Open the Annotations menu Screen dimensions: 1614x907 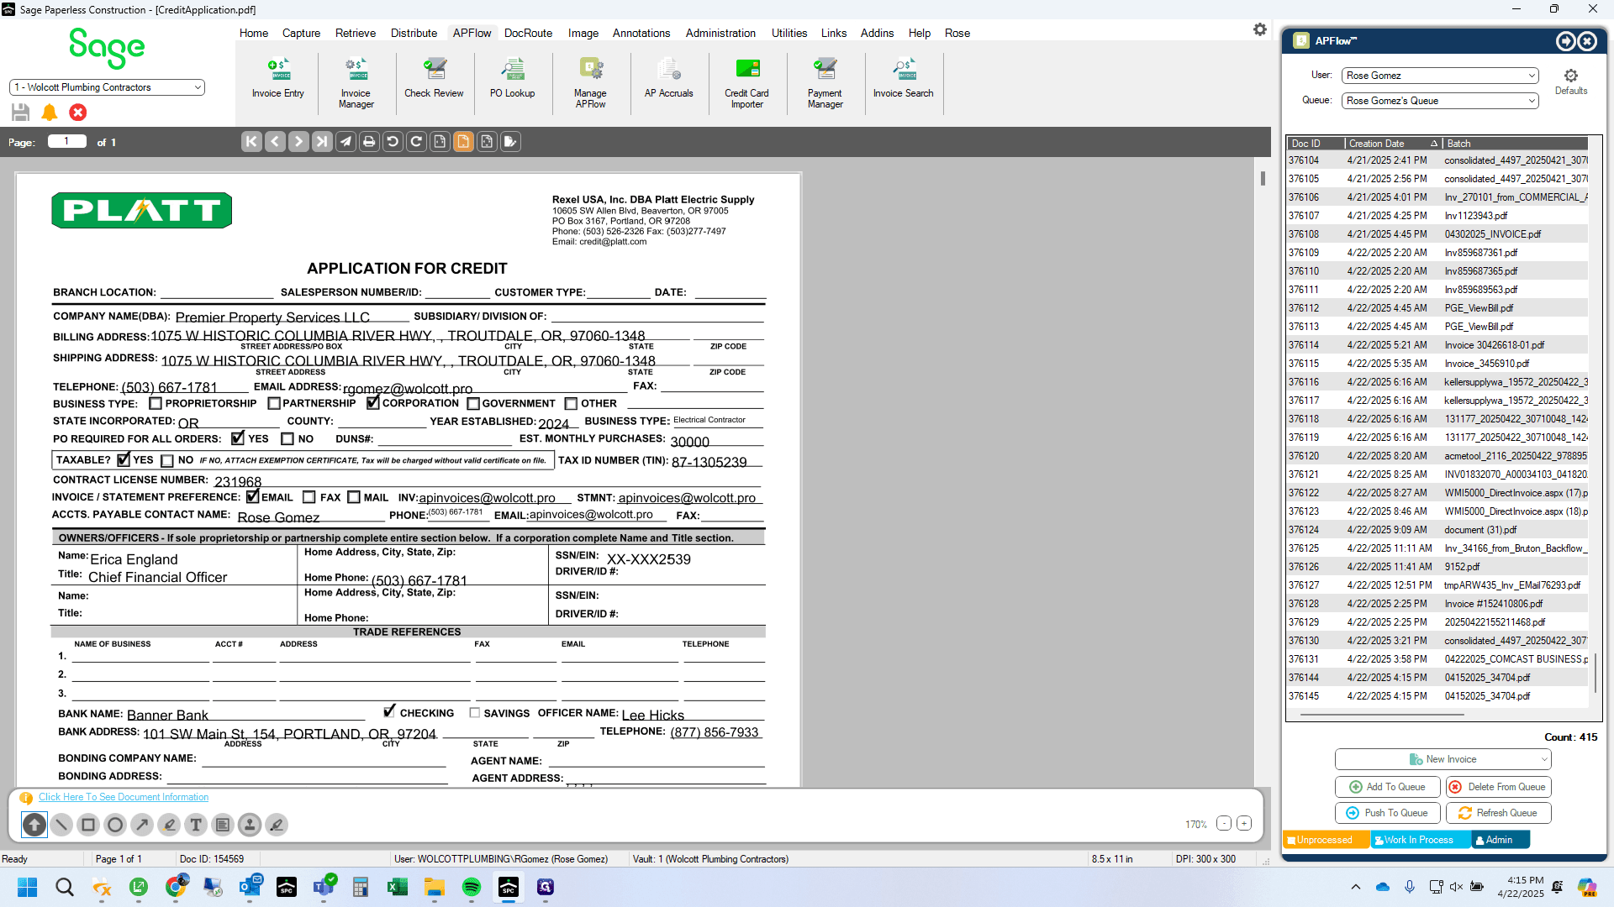(x=641, y=33)
